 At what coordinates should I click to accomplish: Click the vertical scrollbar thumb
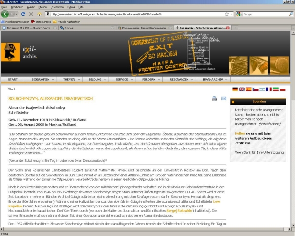pos(293,68)
